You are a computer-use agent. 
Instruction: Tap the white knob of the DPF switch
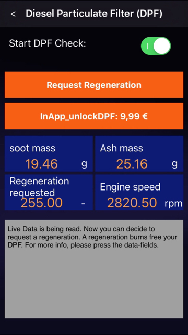(162, 46)
